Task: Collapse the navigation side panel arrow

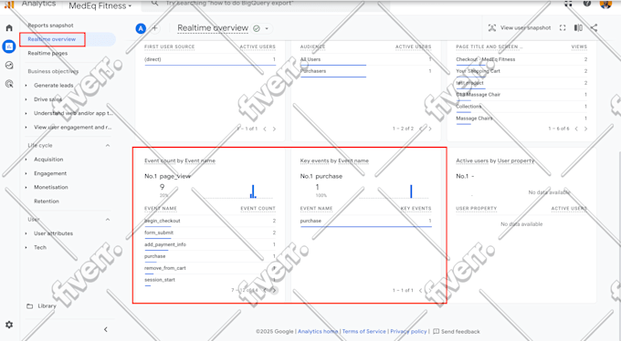Action: pos(106,329)
